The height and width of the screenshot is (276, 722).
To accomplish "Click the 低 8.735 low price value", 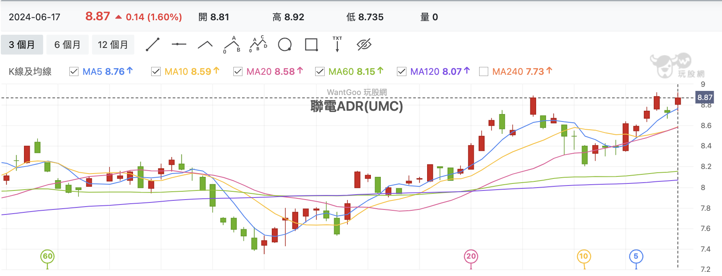I will pos(365,17).
